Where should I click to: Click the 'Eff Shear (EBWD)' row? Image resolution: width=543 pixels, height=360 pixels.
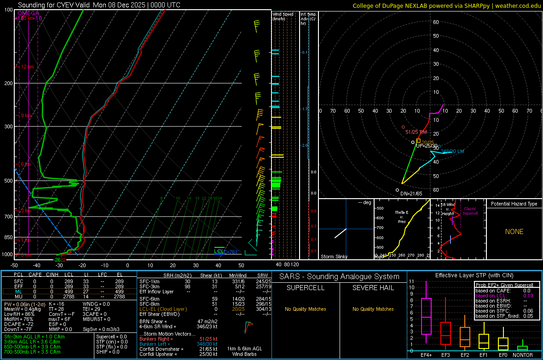pyautogui.click(x=205, y=314)
